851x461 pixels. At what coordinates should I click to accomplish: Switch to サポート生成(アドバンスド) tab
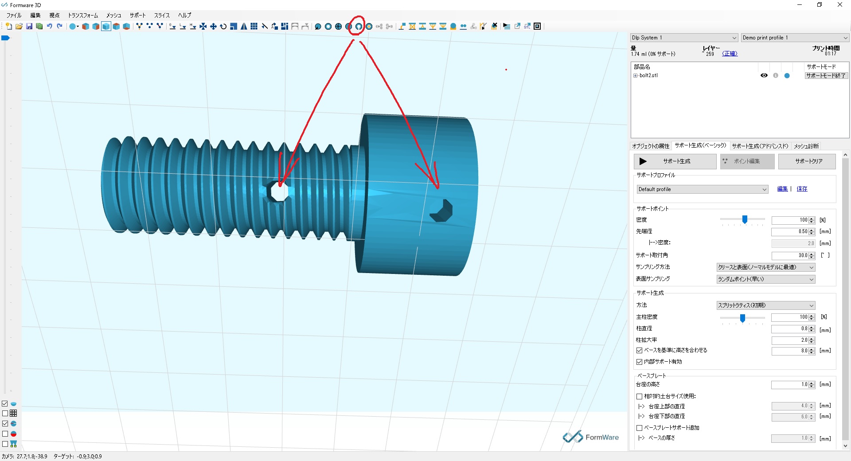click(x=760, y=146)
